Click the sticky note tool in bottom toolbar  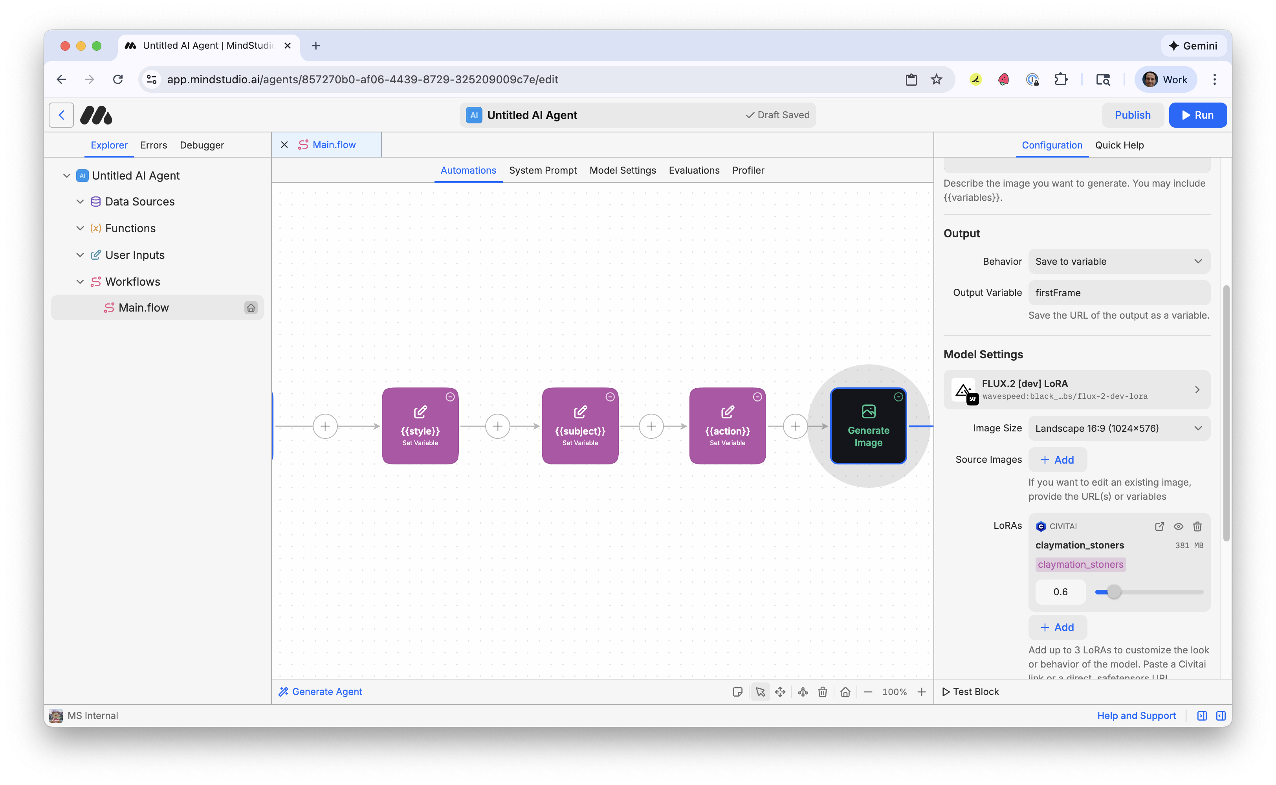point(738,691)
